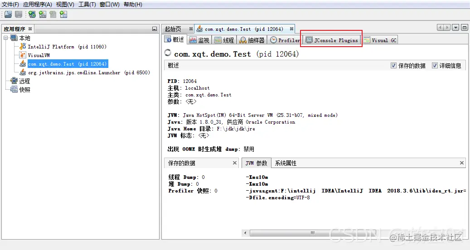470x250 pixels.
Task: Click the '主机: localhost' text line
Action: pyautogui.click(x=189, y=88)
